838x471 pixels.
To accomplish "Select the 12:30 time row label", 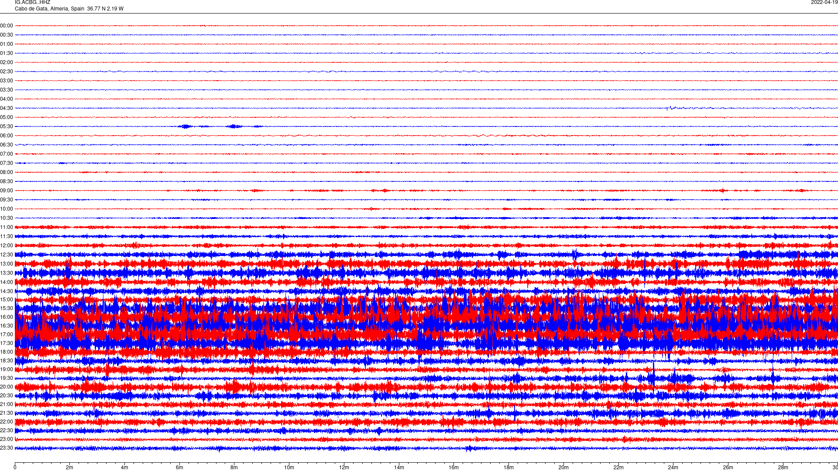I will coord(7,255).
